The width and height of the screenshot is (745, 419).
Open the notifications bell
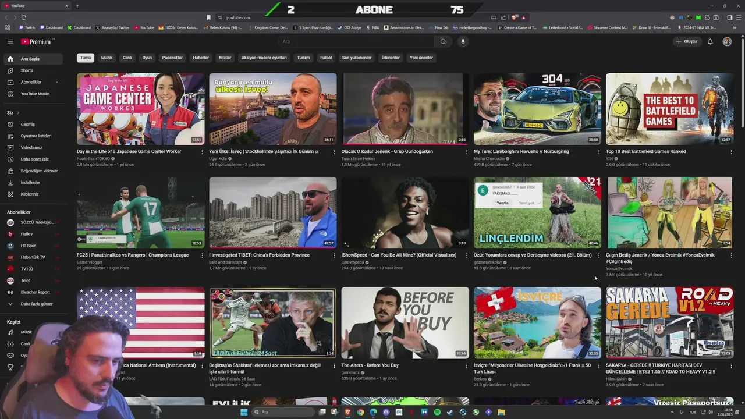(x=710, y=41)
